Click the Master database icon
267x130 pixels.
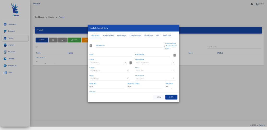tap(5, 38)
